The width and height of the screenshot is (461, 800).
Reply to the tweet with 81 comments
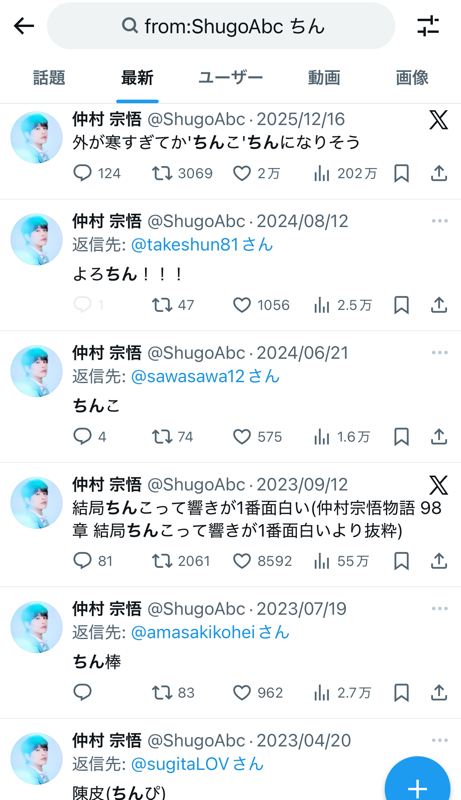pos(83,561)
